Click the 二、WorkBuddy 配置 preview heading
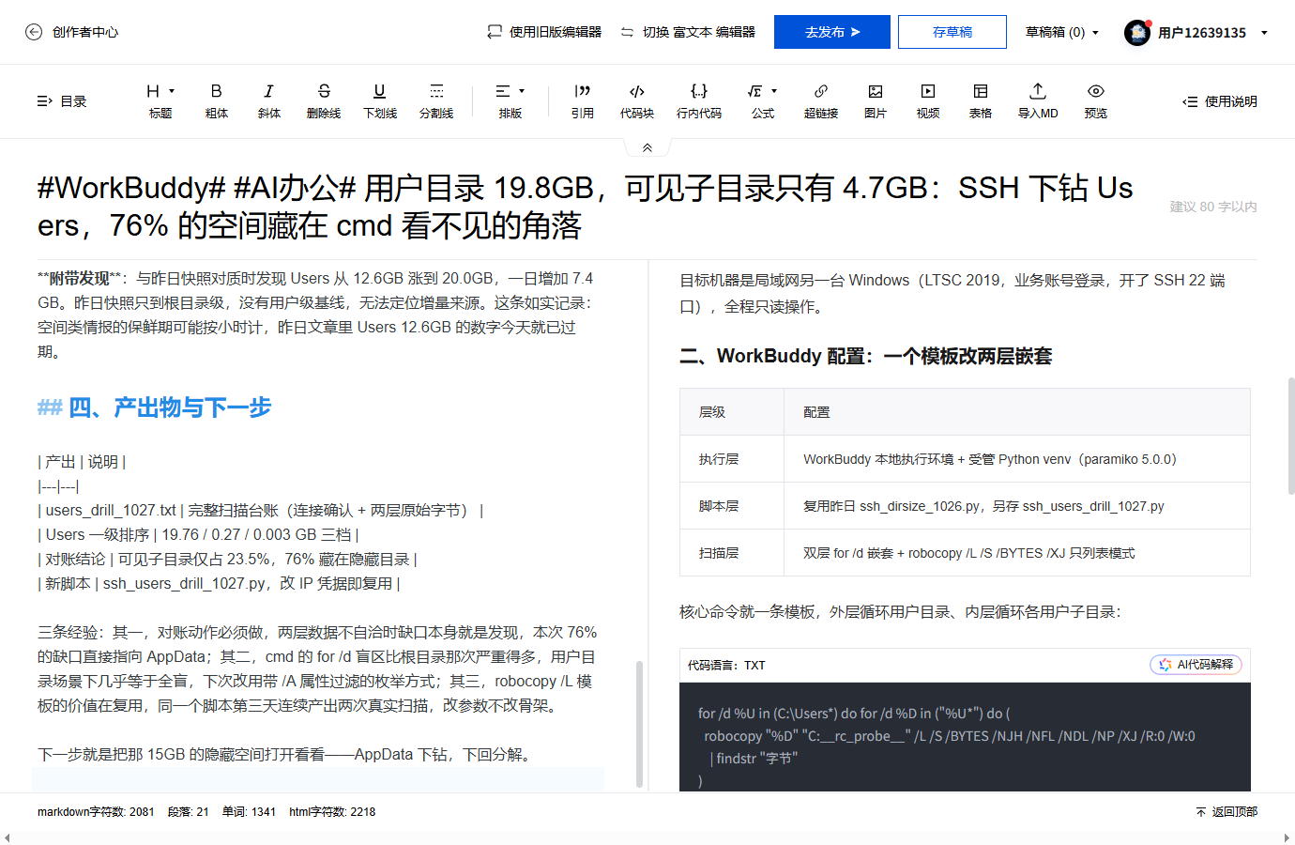Image resolution: width=1295 pixels, height=845 pixels. [866, 356]
